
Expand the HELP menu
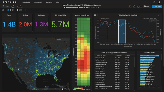(x=58, y=2)
